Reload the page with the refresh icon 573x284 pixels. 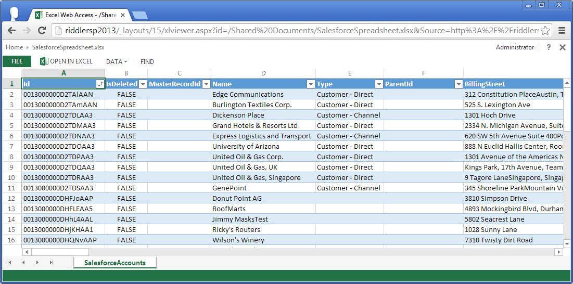(x=42, y=31)
